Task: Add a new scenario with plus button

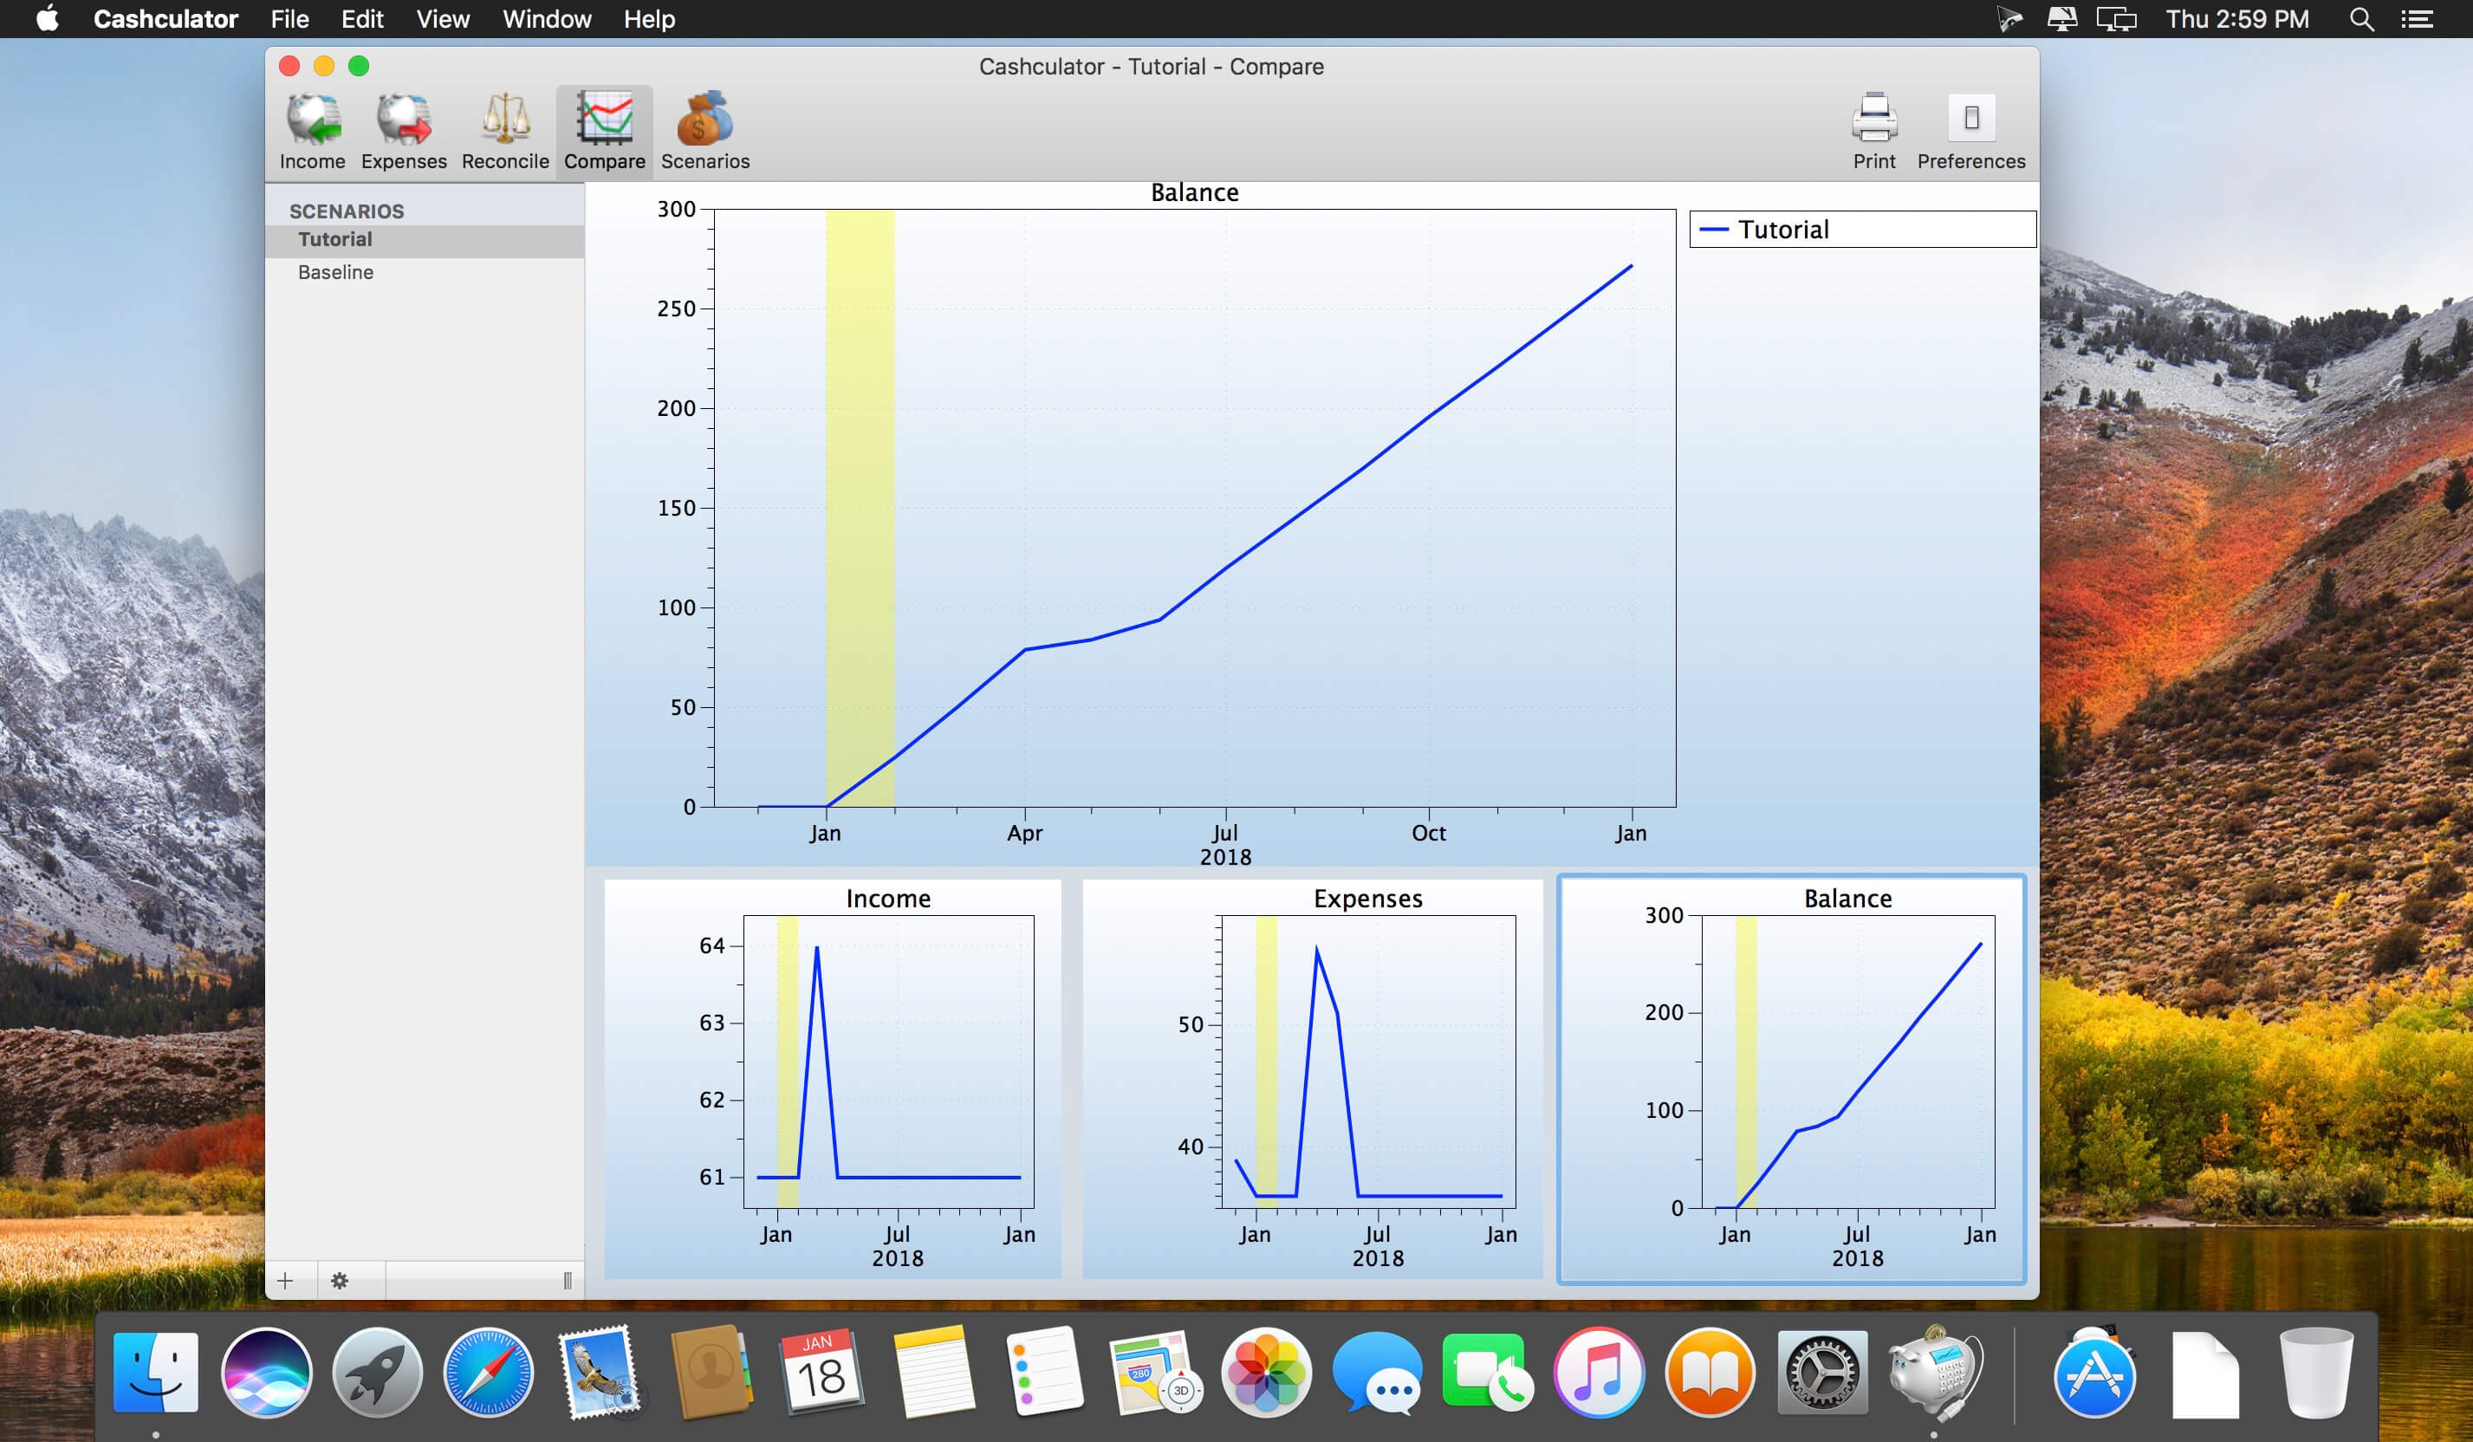Action: click(286, 1280)
